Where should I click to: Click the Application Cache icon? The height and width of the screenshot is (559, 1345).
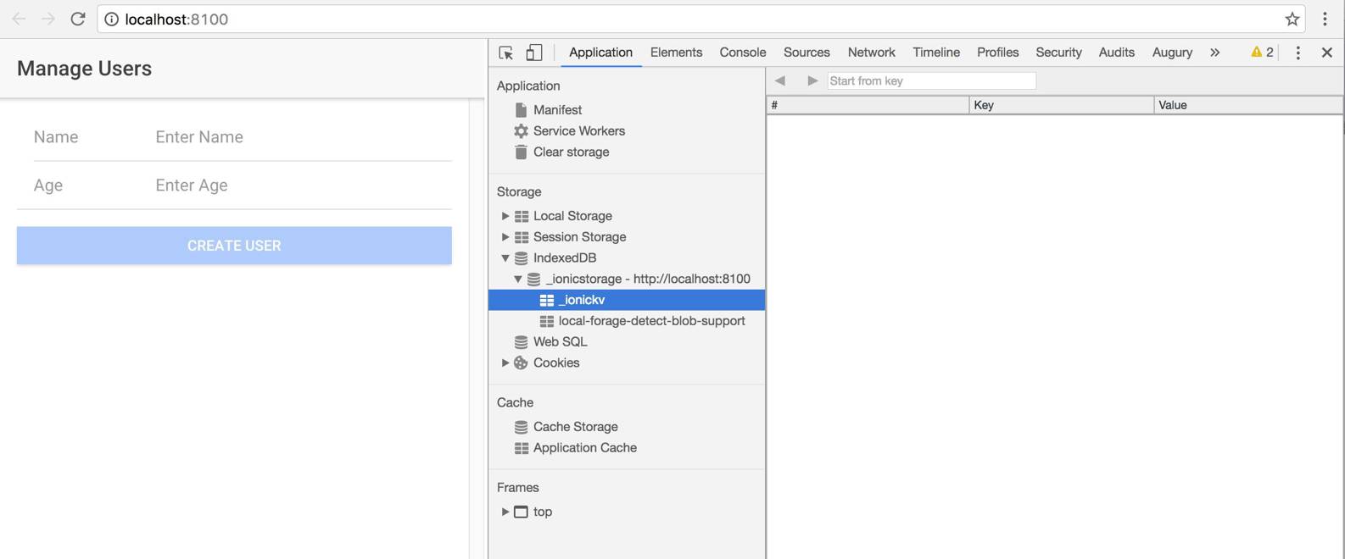522,448
